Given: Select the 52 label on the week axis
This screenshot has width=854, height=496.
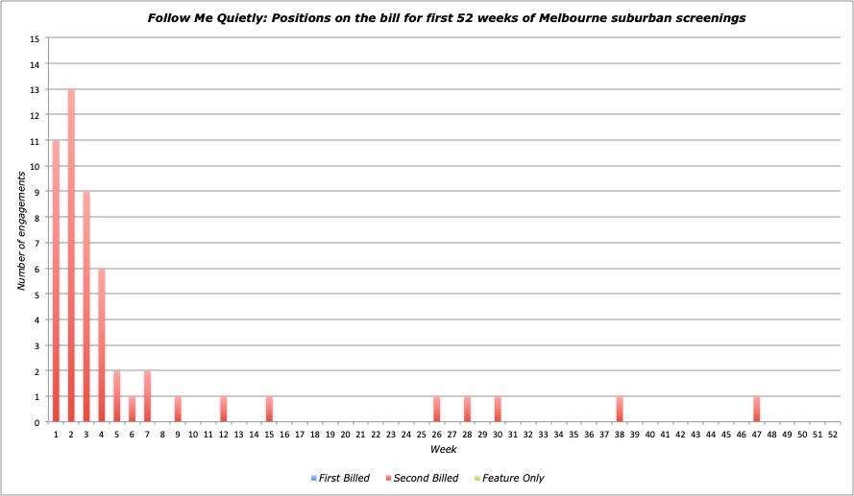Looking at the screenshot, I should click(833, 435).
